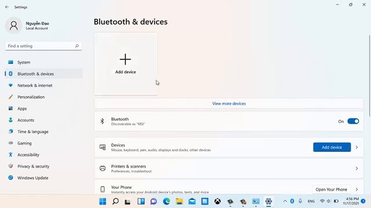This screenshot has height=208, width=371.
Task: Open the taskbar clock and date
Action: tap(351, 201)
